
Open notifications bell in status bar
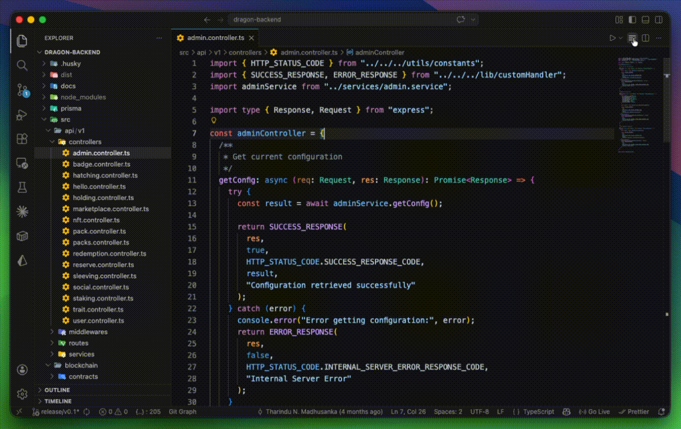tap(661, 412)
